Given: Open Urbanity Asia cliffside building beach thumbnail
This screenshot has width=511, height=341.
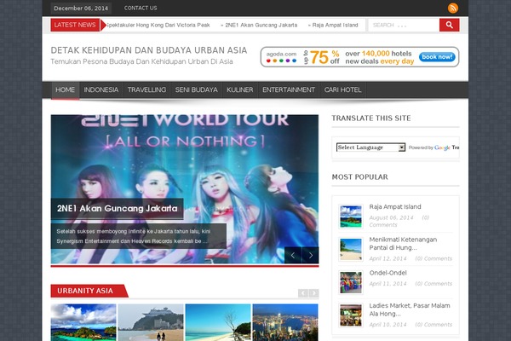Looking at the screenshot, I should (x=151, y=322).
